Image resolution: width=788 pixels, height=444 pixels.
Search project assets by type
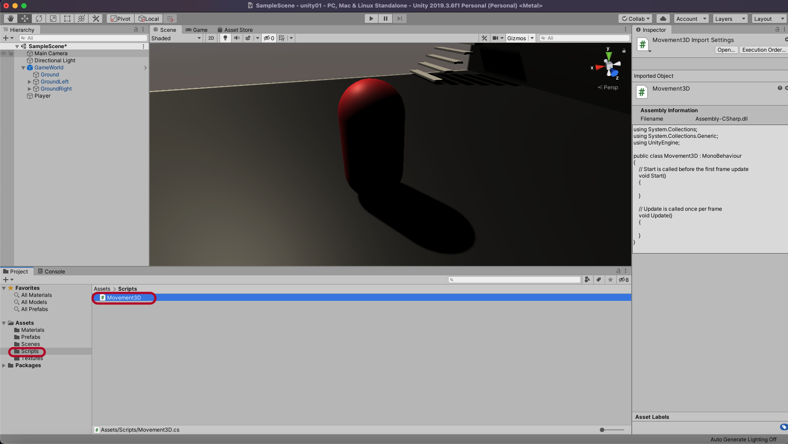coord(587,280)
